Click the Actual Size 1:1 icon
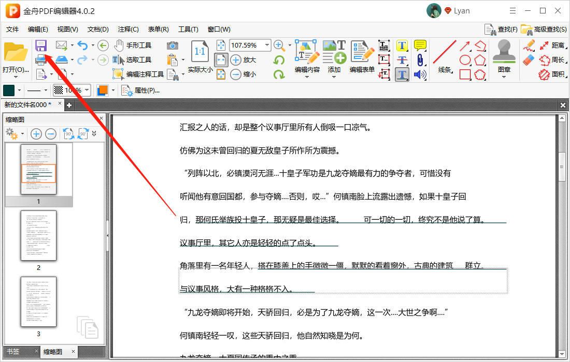The width and height of the screenshot is (570, 362). 200,51
